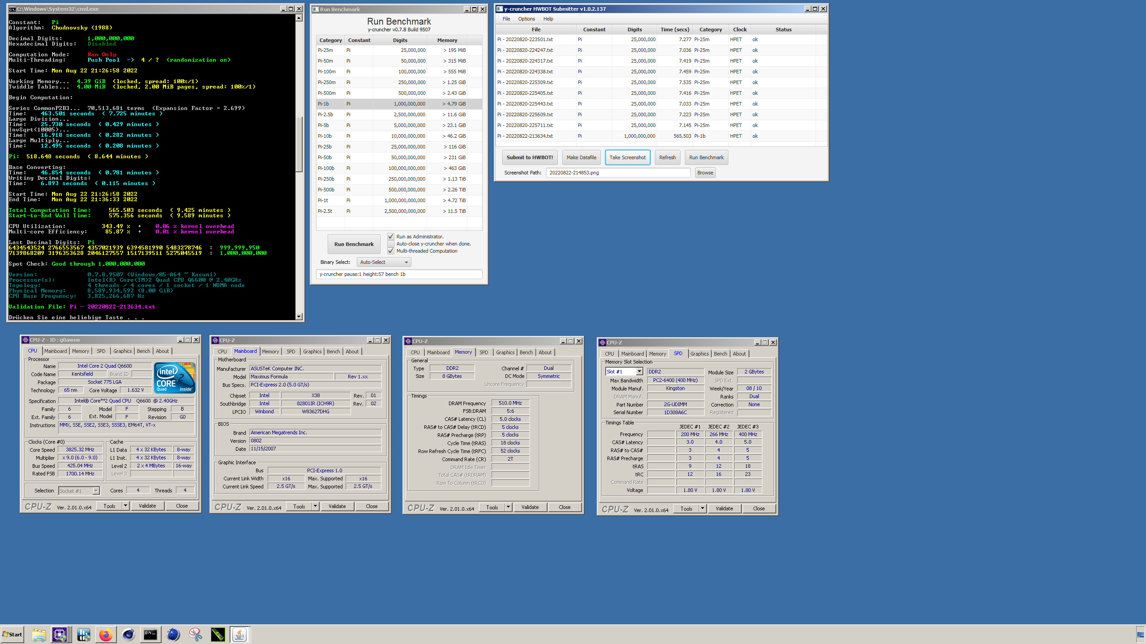
Task: Open the Options menu in HWBOT Submitter
Action: 526,19
